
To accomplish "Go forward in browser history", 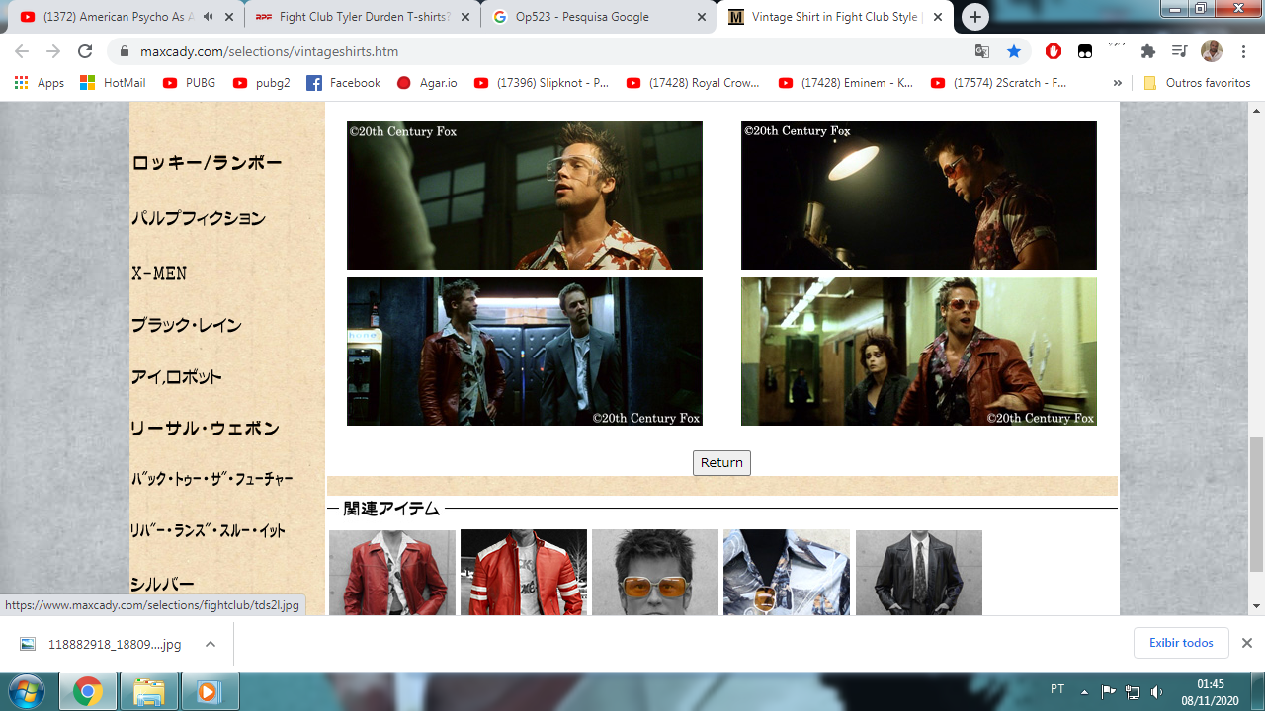I will [53, 51].
